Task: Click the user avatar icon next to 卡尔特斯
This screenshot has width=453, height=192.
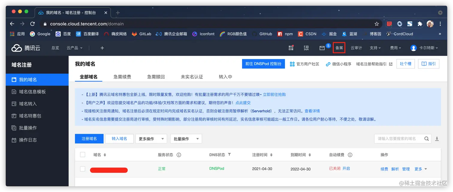Action: click(414, 48)
